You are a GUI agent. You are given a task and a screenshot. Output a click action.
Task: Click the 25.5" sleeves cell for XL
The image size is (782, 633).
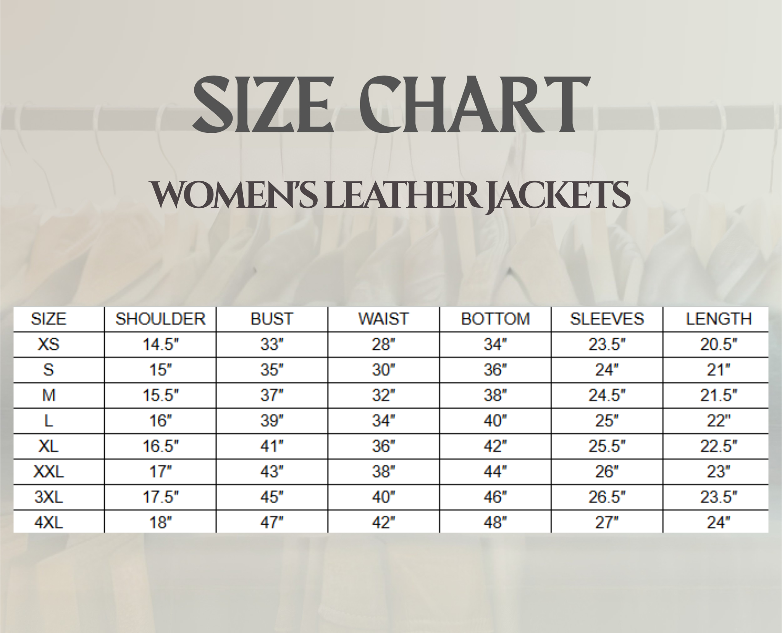[x=607, y=447]
